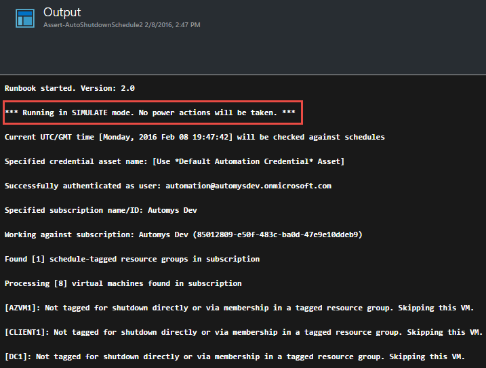Click the highlighted SIMULATE mode message
This screenshot has height=368, width=486.
[150, 113]
